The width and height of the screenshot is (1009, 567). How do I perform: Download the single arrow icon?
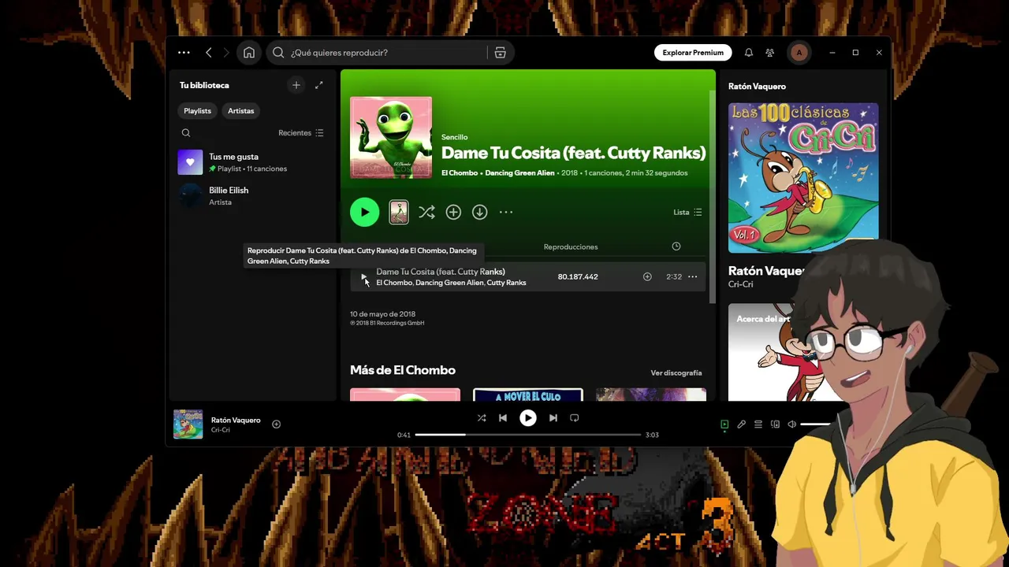(x=479, y=212)
